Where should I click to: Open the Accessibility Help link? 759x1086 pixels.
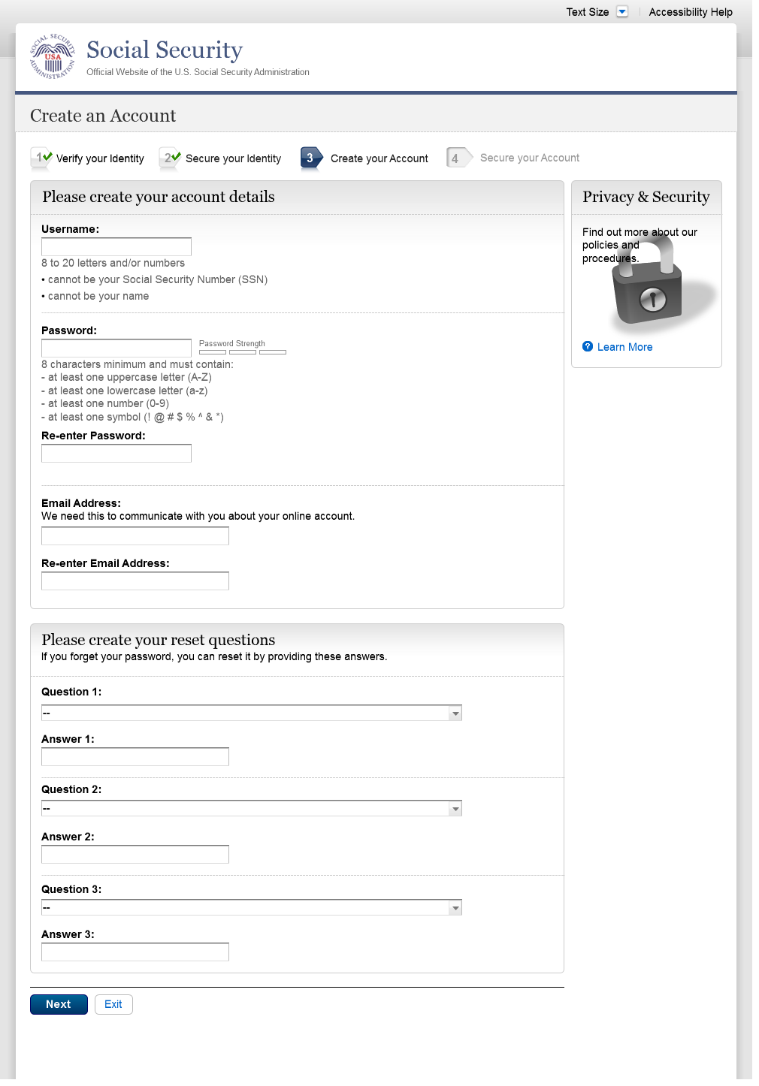tap(690, 12)
